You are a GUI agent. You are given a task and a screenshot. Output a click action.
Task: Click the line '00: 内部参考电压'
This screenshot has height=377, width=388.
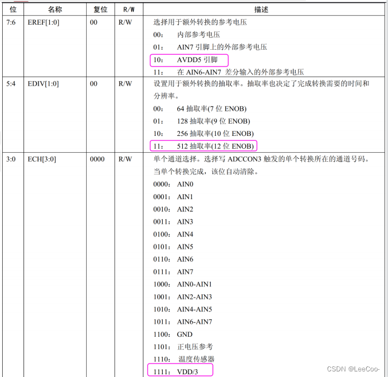point(187,35)
